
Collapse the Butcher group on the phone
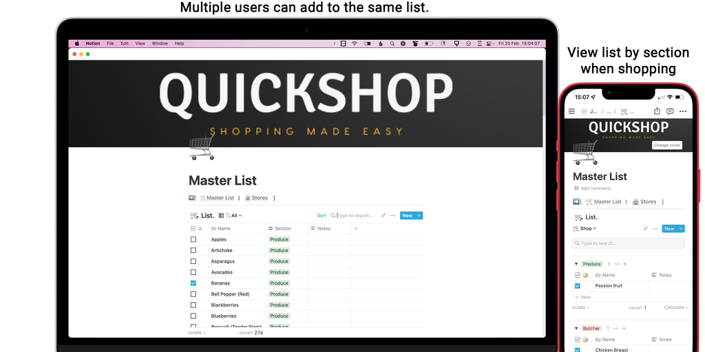click(576, 329)
